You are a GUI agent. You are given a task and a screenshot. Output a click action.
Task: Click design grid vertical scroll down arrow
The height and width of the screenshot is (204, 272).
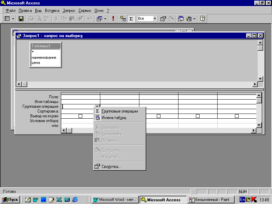click(x=259, y=125)
